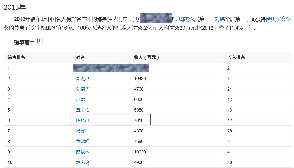Screen dimensions: 294x168
Task: Click the [11] reference next to 榜单前十
Action: click(x=40, y=41)
